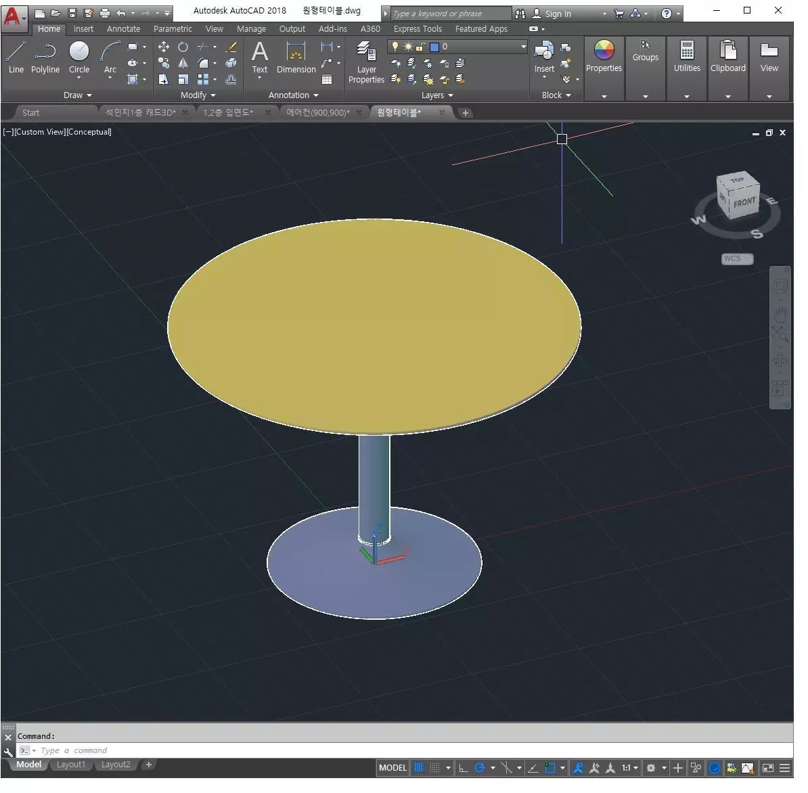Click the Explode tool icon
The image size is (808, 793).
[231, 63]
